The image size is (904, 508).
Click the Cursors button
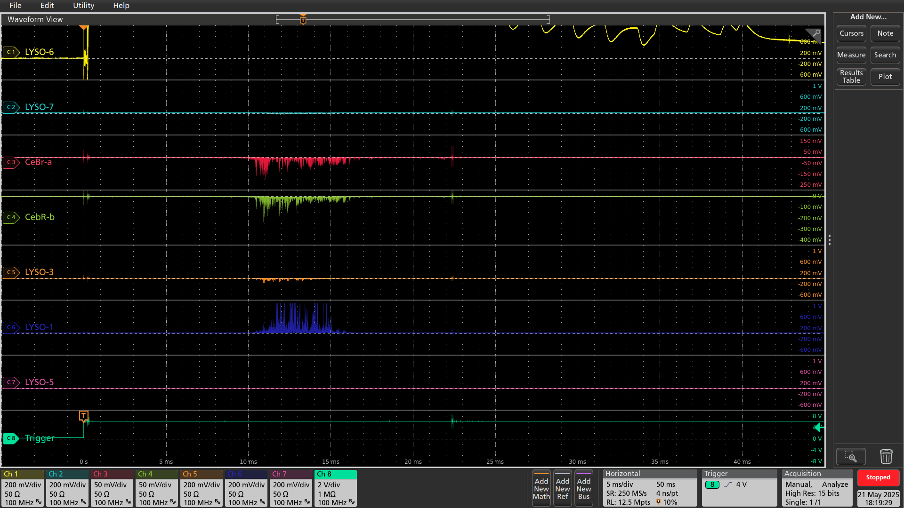851,33
